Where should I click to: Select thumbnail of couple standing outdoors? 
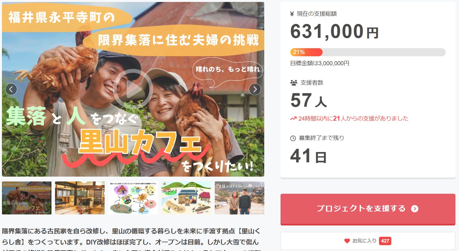point(239,198)
